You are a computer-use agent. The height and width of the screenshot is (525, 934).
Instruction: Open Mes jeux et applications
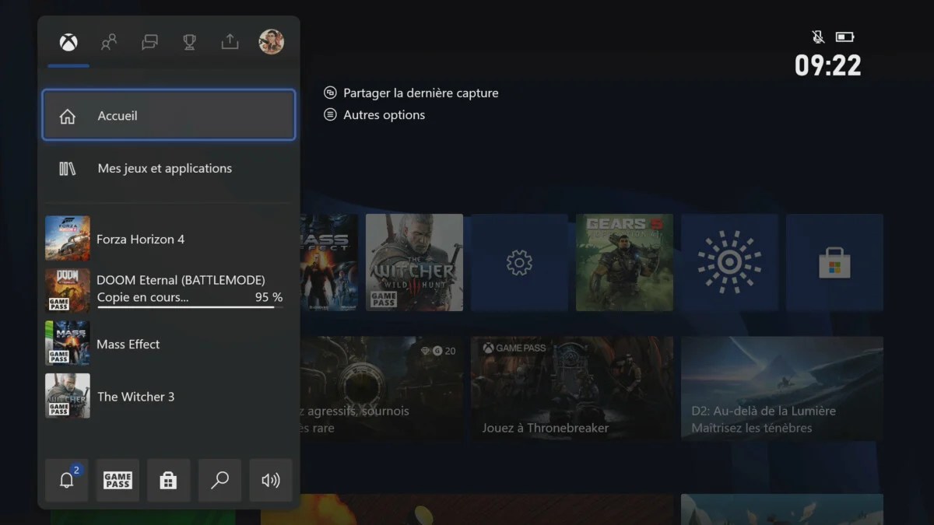[x=169, y=168]
